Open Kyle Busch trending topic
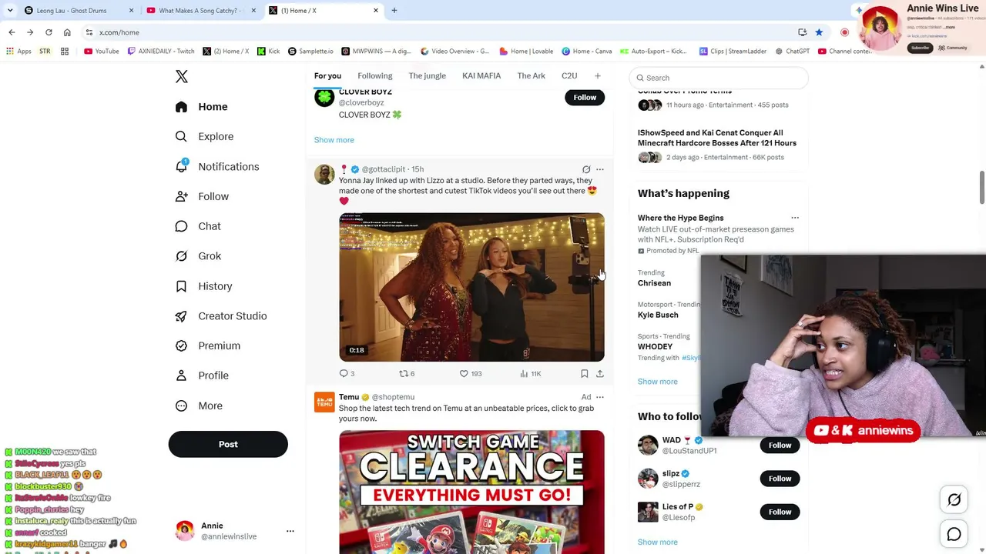The image size is (986, 554). click(658, 315)
